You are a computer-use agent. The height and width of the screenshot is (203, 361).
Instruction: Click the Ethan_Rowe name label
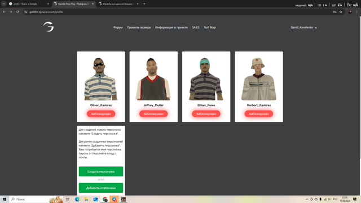[206, 105]
